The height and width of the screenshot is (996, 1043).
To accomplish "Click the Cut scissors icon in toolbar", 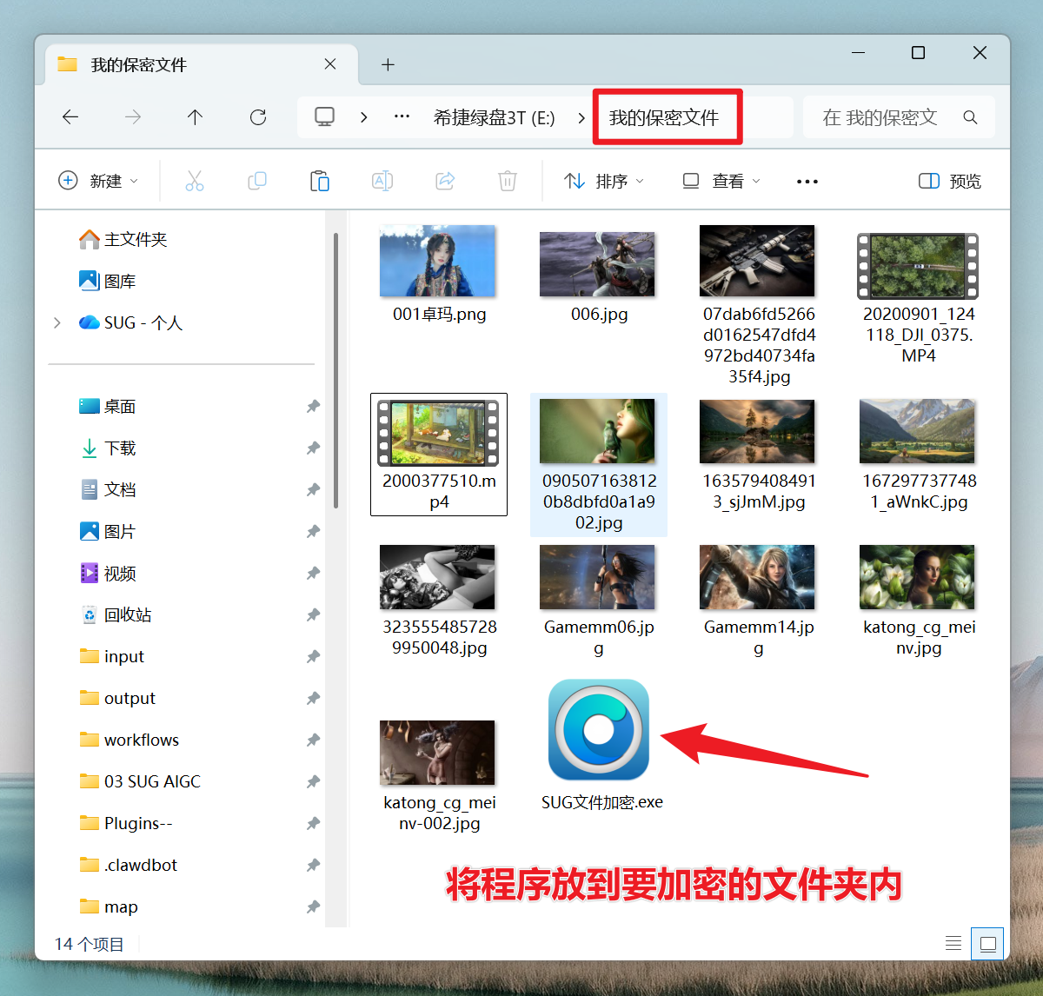I will click(195, 181).
